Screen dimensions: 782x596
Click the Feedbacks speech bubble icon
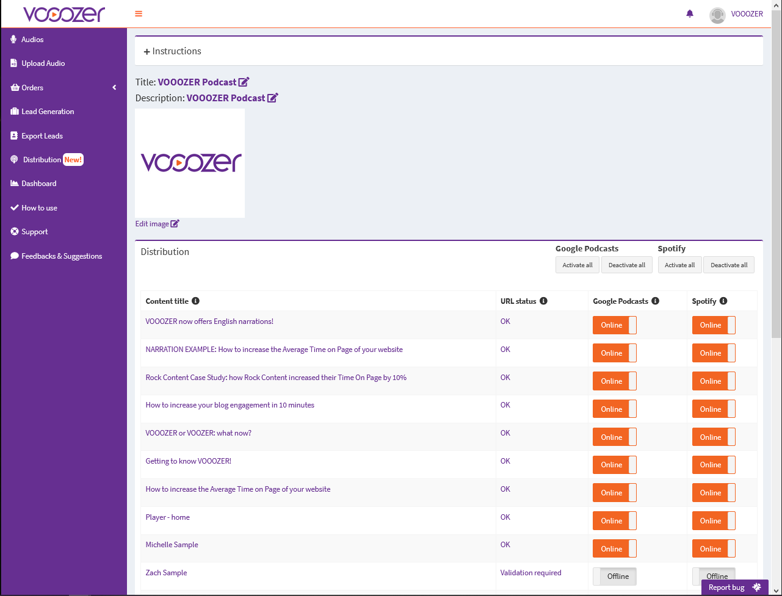(15, 256)
